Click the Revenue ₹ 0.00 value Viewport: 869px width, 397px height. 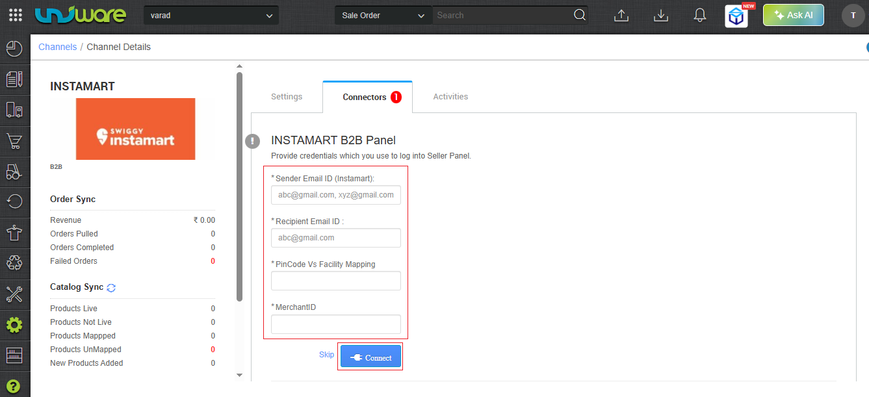click(x=204, y=220)
